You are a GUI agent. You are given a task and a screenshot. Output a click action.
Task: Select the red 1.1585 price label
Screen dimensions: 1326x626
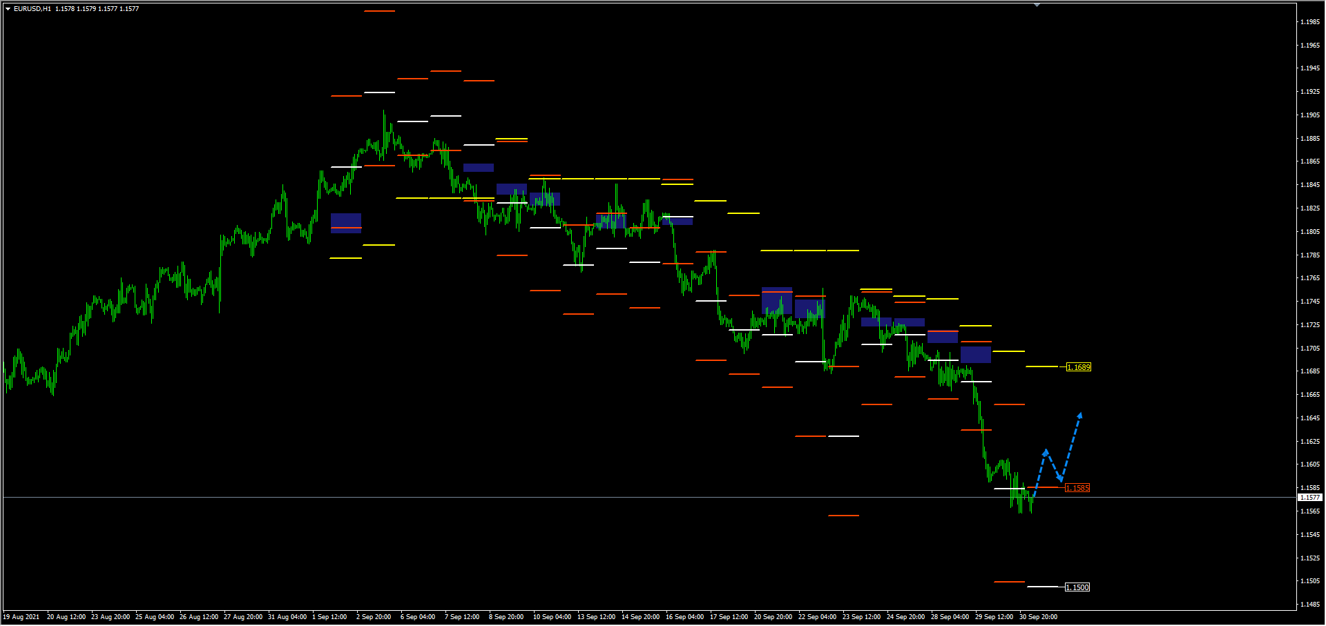(1077, 488)
